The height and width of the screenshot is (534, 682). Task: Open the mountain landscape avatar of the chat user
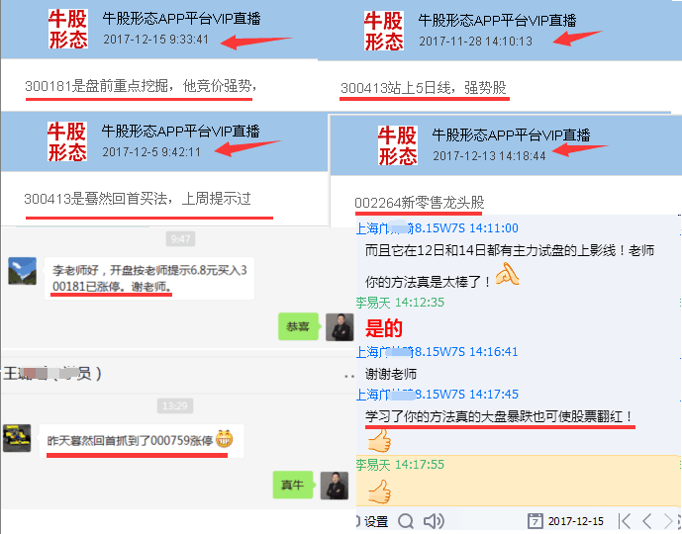(22, 271)
